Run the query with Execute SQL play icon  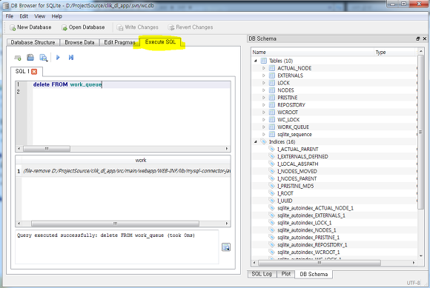point(58,58)
